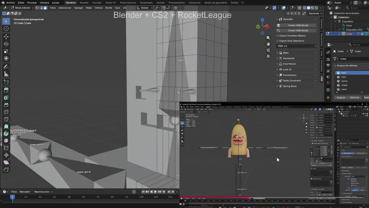The width and height of the screenshot is (369, 208).
Task: Select the Smooth vertices tool
Action: [x=6, y=141]
